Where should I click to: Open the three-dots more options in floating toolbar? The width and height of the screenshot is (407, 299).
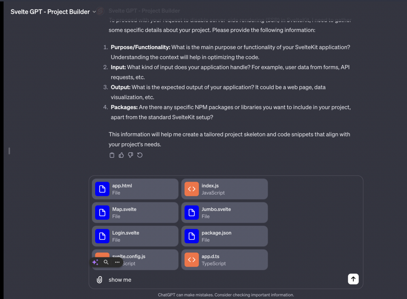coord(117,262)
